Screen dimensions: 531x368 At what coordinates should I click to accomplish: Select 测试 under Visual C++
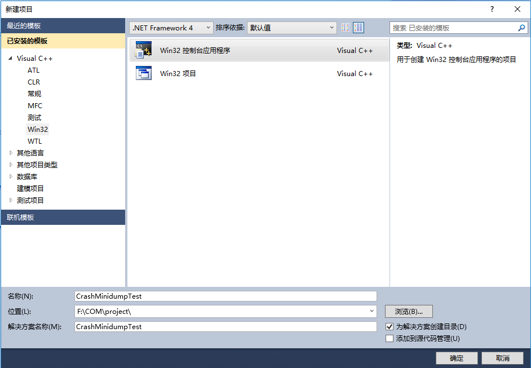34,117
